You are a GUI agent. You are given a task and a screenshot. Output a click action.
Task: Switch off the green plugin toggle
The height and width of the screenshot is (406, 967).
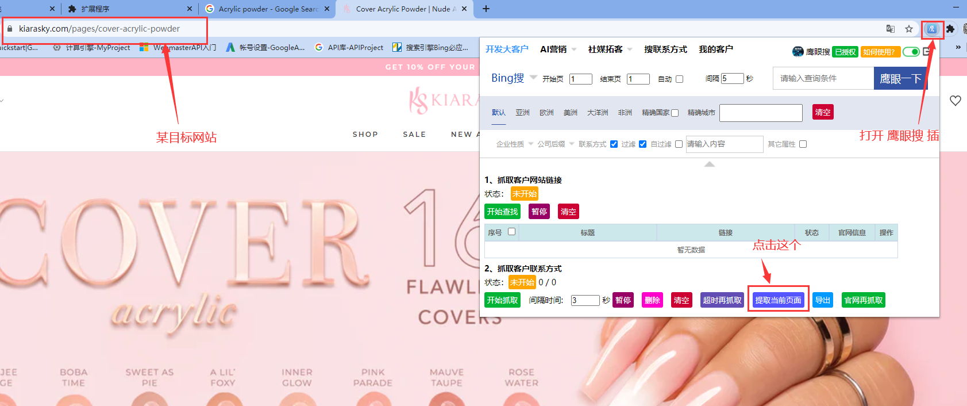(911, 52)
